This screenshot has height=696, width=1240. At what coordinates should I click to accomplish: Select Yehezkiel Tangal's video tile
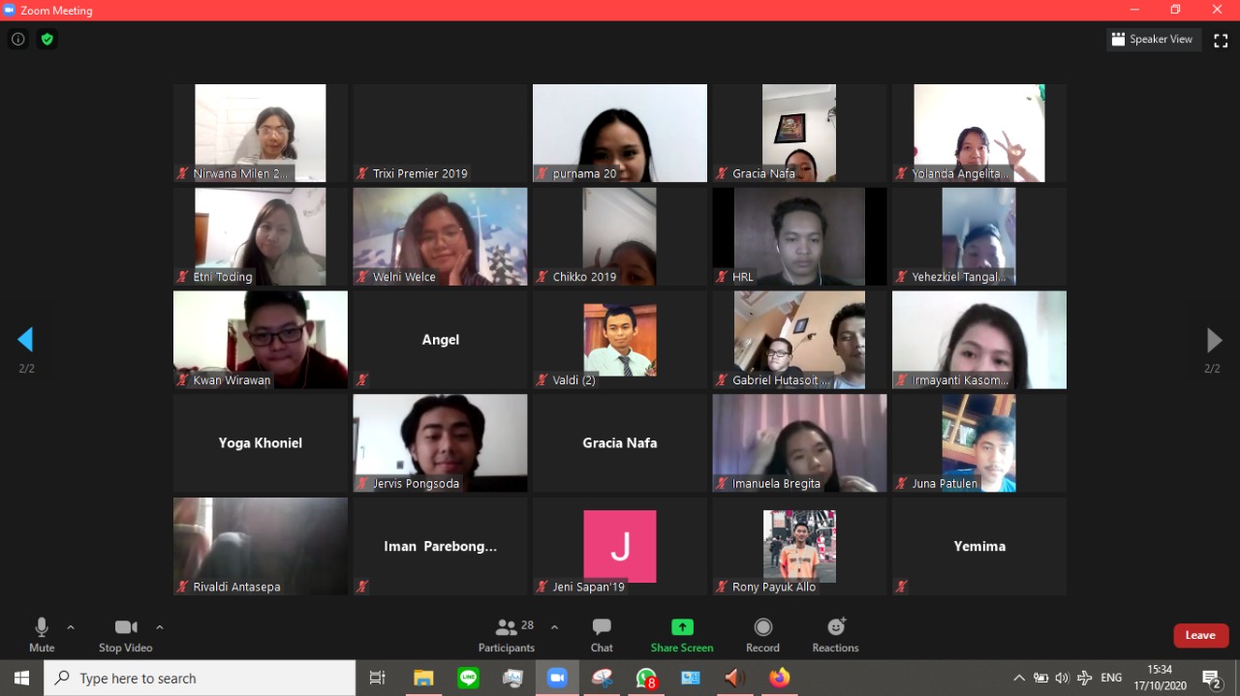tap(979, 236)
